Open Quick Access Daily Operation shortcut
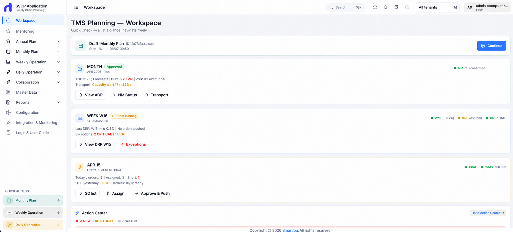This screenshot has height=232, width=513. (33, 225)
